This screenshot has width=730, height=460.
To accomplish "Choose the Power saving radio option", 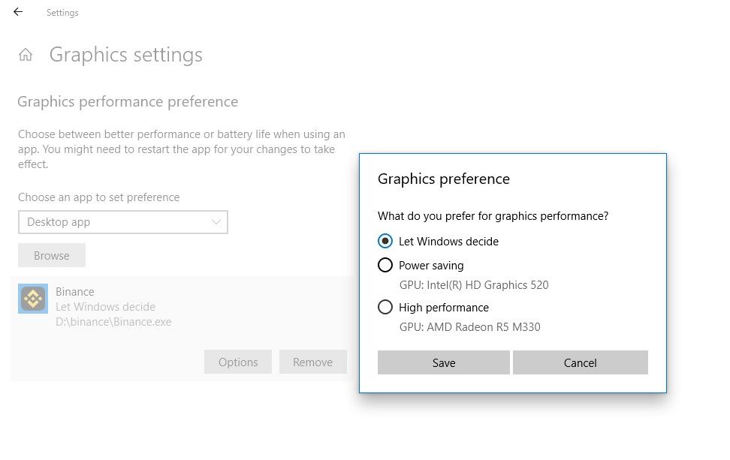I will pyautogui.click(x=385, y=265).
